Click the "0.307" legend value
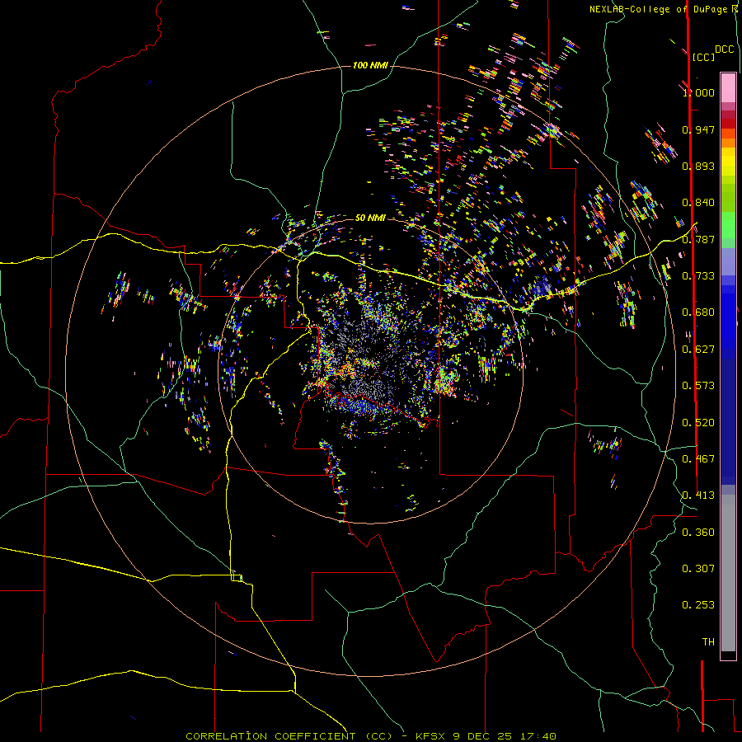 [x=698, y=569]
